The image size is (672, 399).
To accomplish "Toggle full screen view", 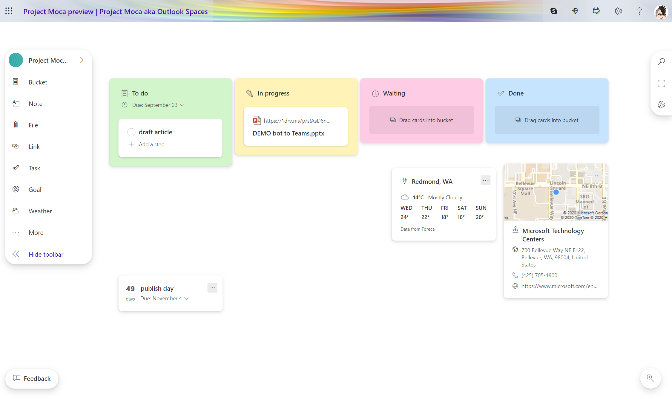I will click(661, 83).
